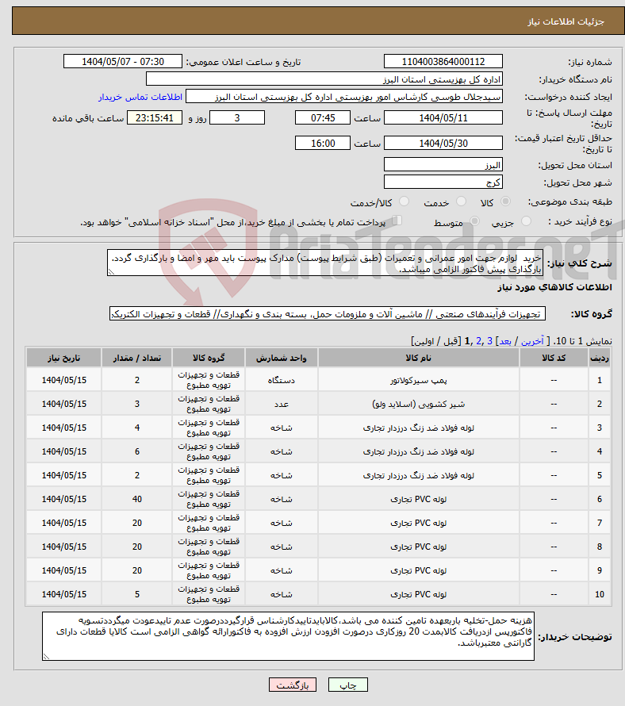Click row number 10 cell
This screenshot has width=625, height=706.
click(600, 594)
